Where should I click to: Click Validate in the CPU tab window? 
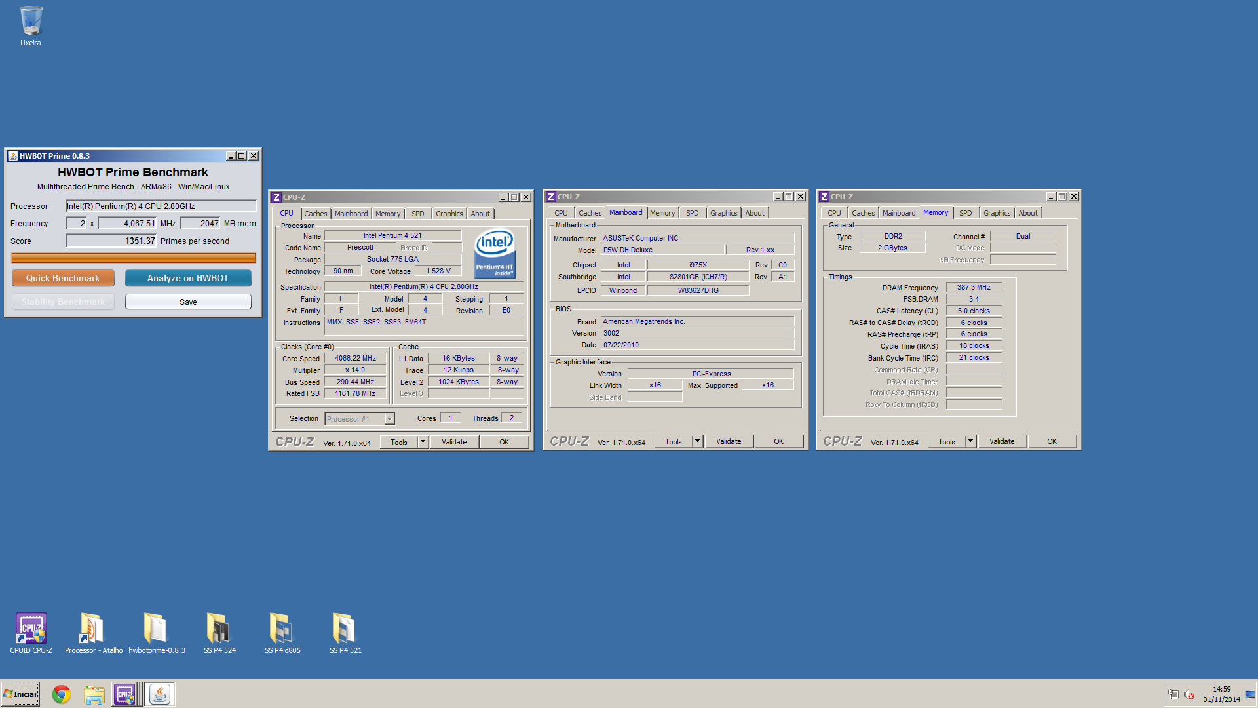[454, 442]
